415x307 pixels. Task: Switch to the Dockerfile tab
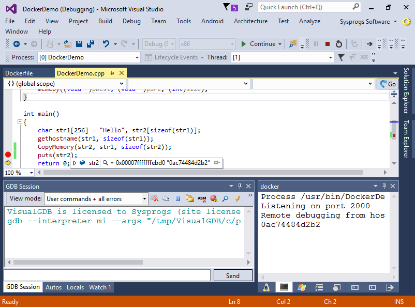(x=19, y=73)
